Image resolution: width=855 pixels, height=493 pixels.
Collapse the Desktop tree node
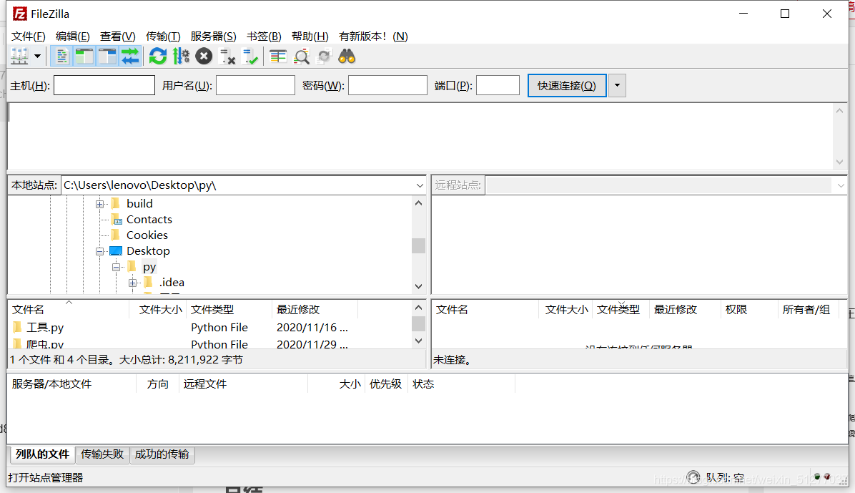[100, 252]
